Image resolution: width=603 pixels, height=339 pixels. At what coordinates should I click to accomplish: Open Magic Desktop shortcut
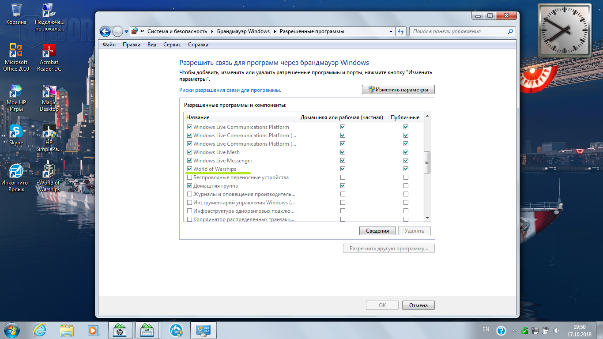click(x=49, y=98)
